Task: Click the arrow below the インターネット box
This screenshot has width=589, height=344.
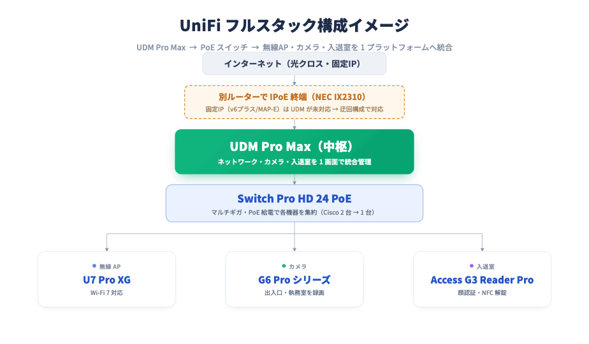Action: pos(294,80)
